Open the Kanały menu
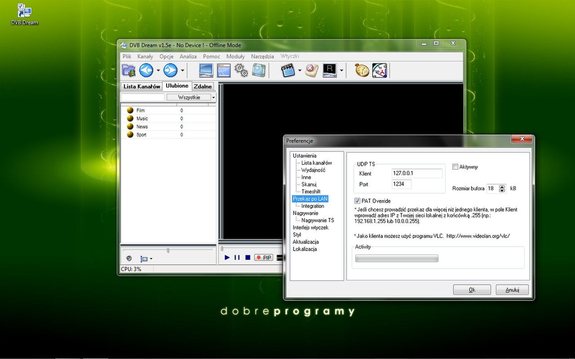Viewport: 575px width, 359px height. 145,57
